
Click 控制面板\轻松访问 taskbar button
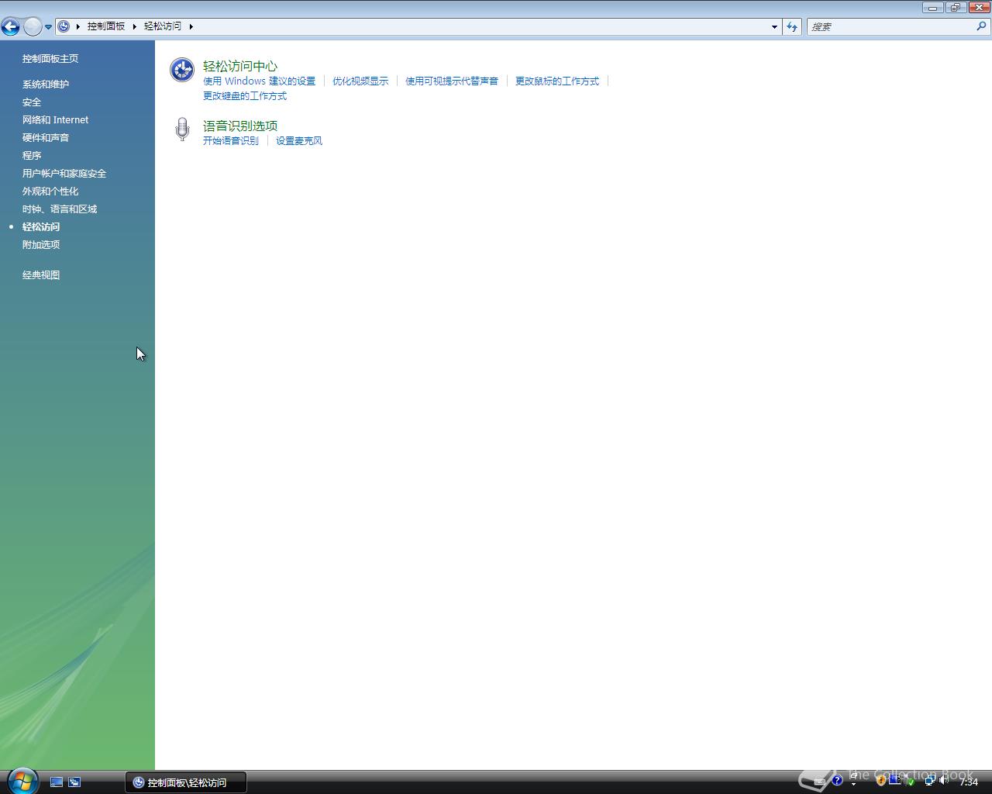tap(186, 782)
